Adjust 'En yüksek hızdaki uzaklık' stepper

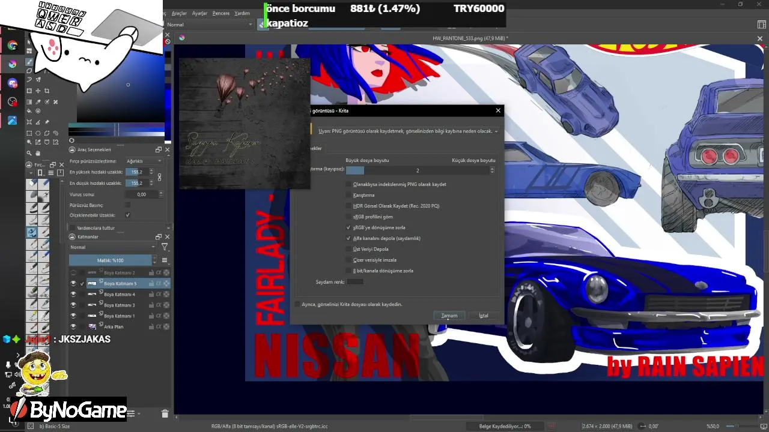151,172
